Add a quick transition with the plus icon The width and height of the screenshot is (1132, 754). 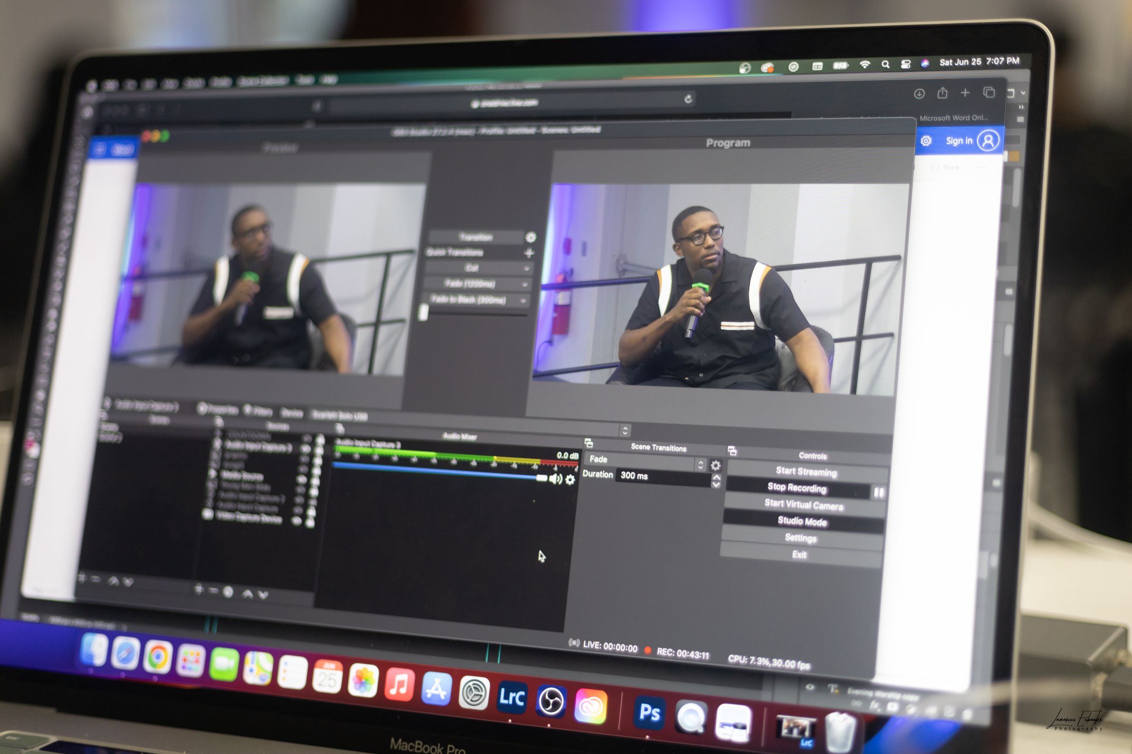[x=529, y=253]
